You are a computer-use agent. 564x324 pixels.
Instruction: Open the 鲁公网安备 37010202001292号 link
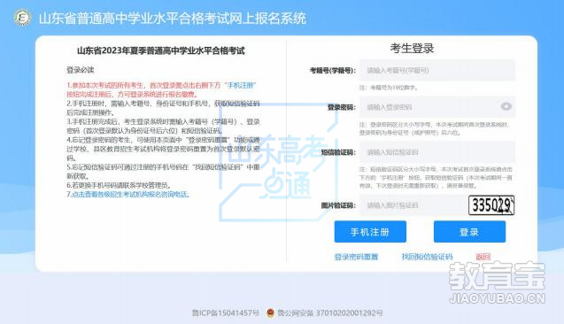click(330, 312)
